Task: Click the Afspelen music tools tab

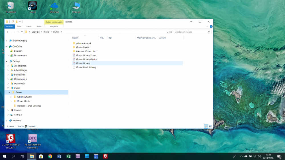Action: (x=54, y=26)
